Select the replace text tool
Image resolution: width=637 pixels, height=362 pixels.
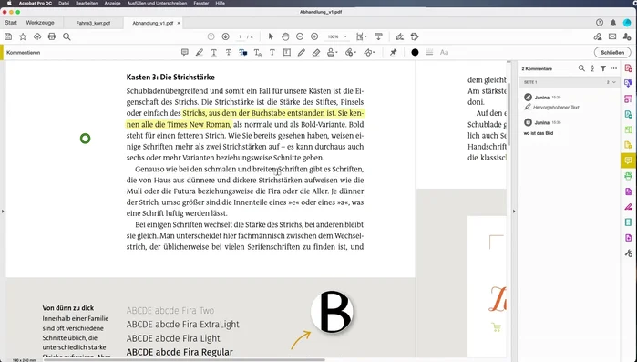point(243,52)
